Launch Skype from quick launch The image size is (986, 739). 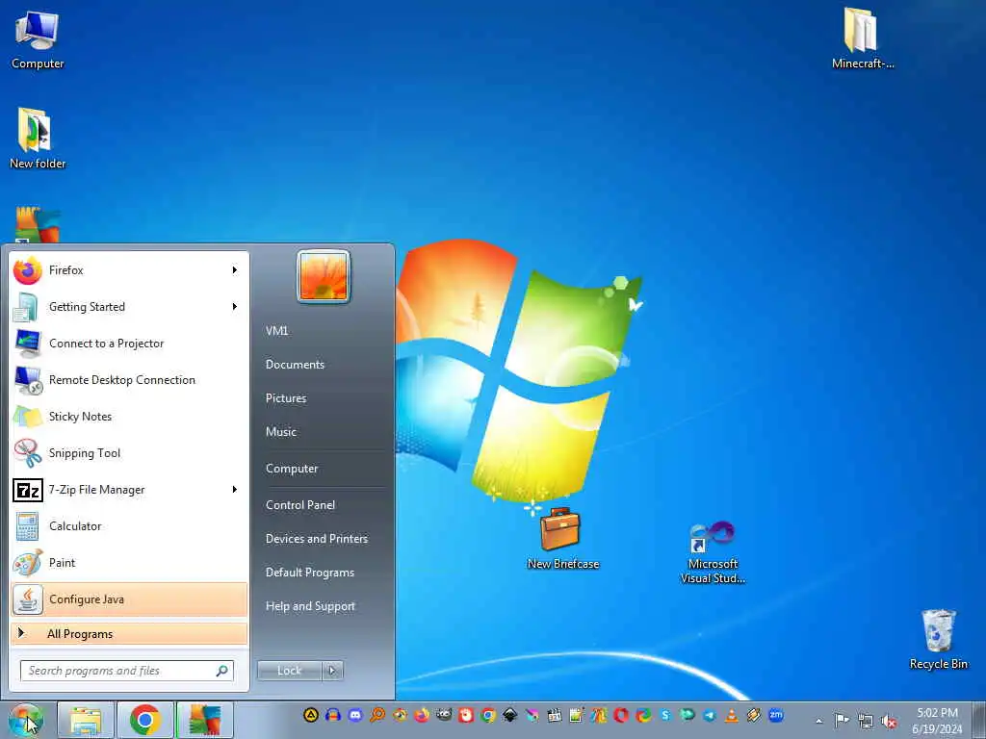[665, 715]
